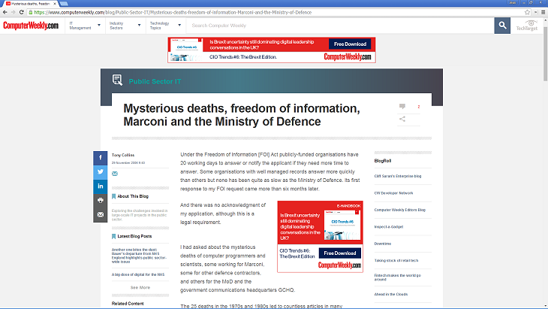Reload the current page
This screenshot has height=309, width=548.
coord(21,12)
